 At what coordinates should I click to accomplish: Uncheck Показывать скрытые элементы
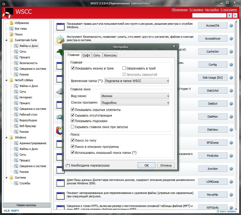coord(72,110)
